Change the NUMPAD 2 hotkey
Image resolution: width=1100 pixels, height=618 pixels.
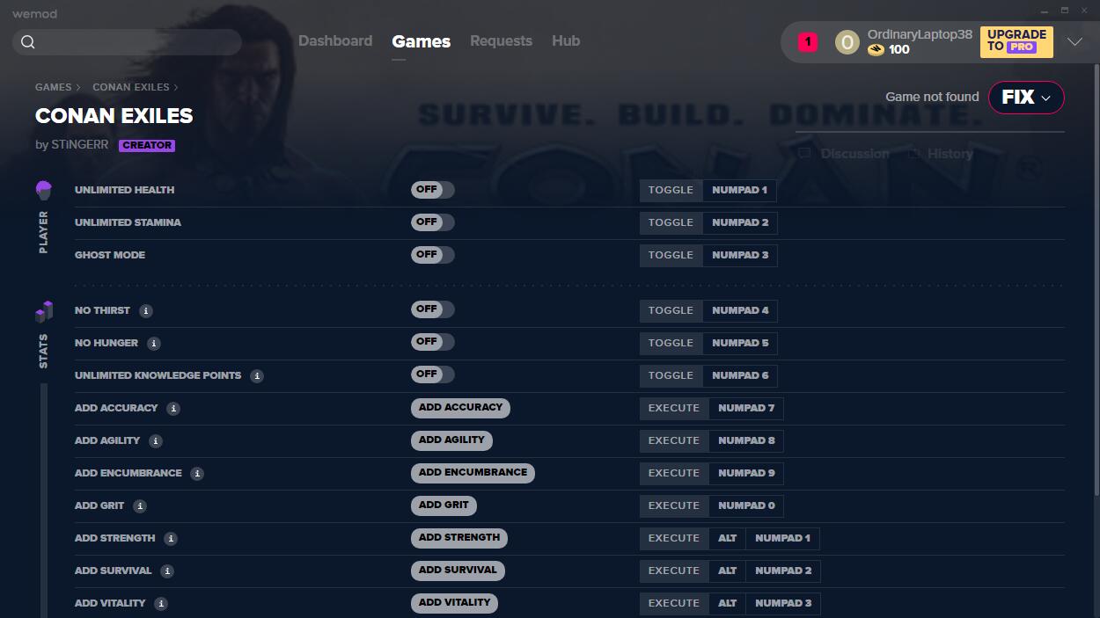[740, 222]
